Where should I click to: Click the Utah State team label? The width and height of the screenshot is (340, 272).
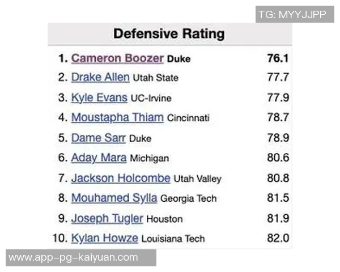(155, 78)
